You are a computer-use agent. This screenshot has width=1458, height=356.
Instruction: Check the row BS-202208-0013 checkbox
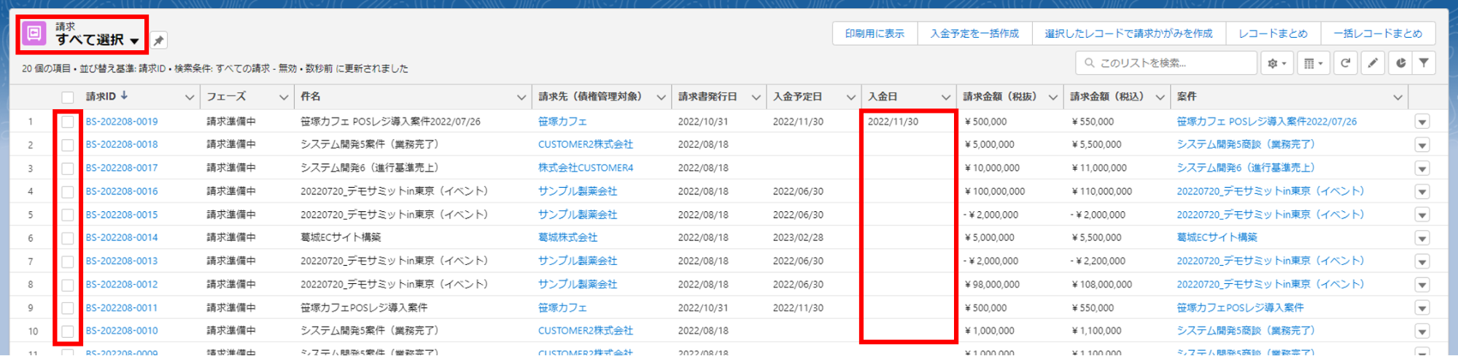click(x=68, y=261)
